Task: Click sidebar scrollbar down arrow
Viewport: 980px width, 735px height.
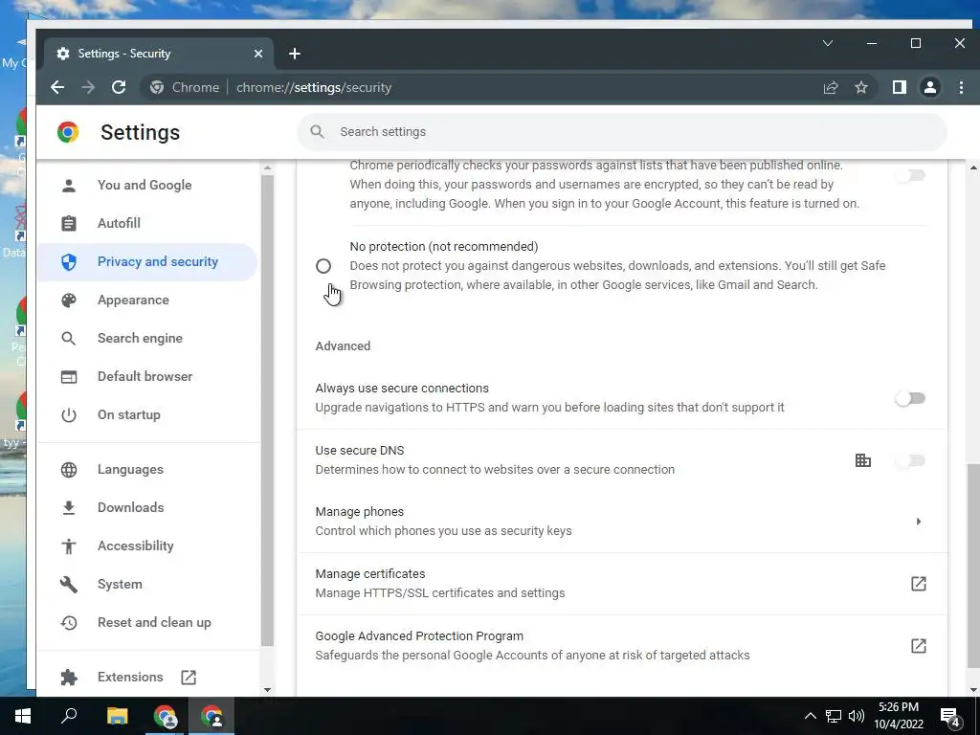Action: (268, 689)
